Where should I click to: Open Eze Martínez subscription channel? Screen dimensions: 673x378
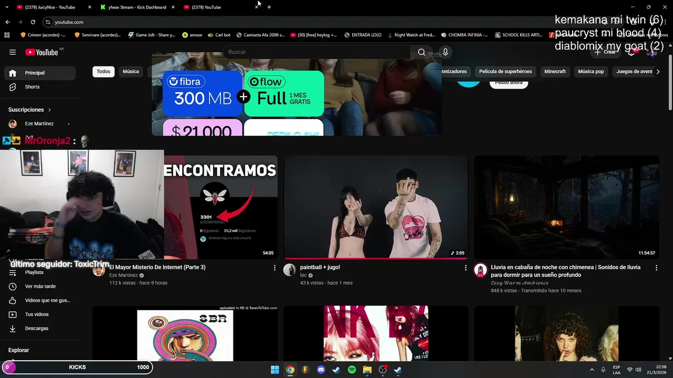pos(40,123)
